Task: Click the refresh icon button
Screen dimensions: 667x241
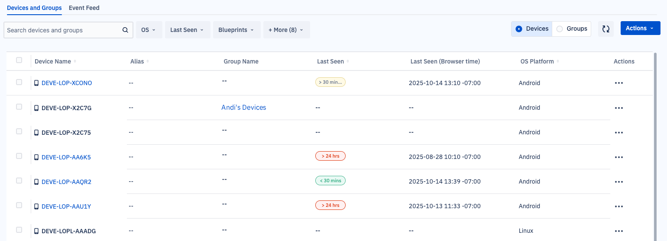Action: point(605,29)
